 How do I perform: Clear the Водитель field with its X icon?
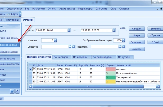click(x=124, y=47)
